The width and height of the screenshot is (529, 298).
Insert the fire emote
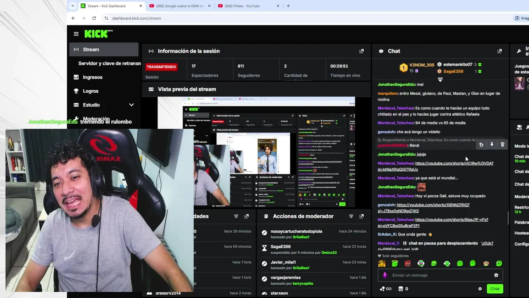(382, 264)
